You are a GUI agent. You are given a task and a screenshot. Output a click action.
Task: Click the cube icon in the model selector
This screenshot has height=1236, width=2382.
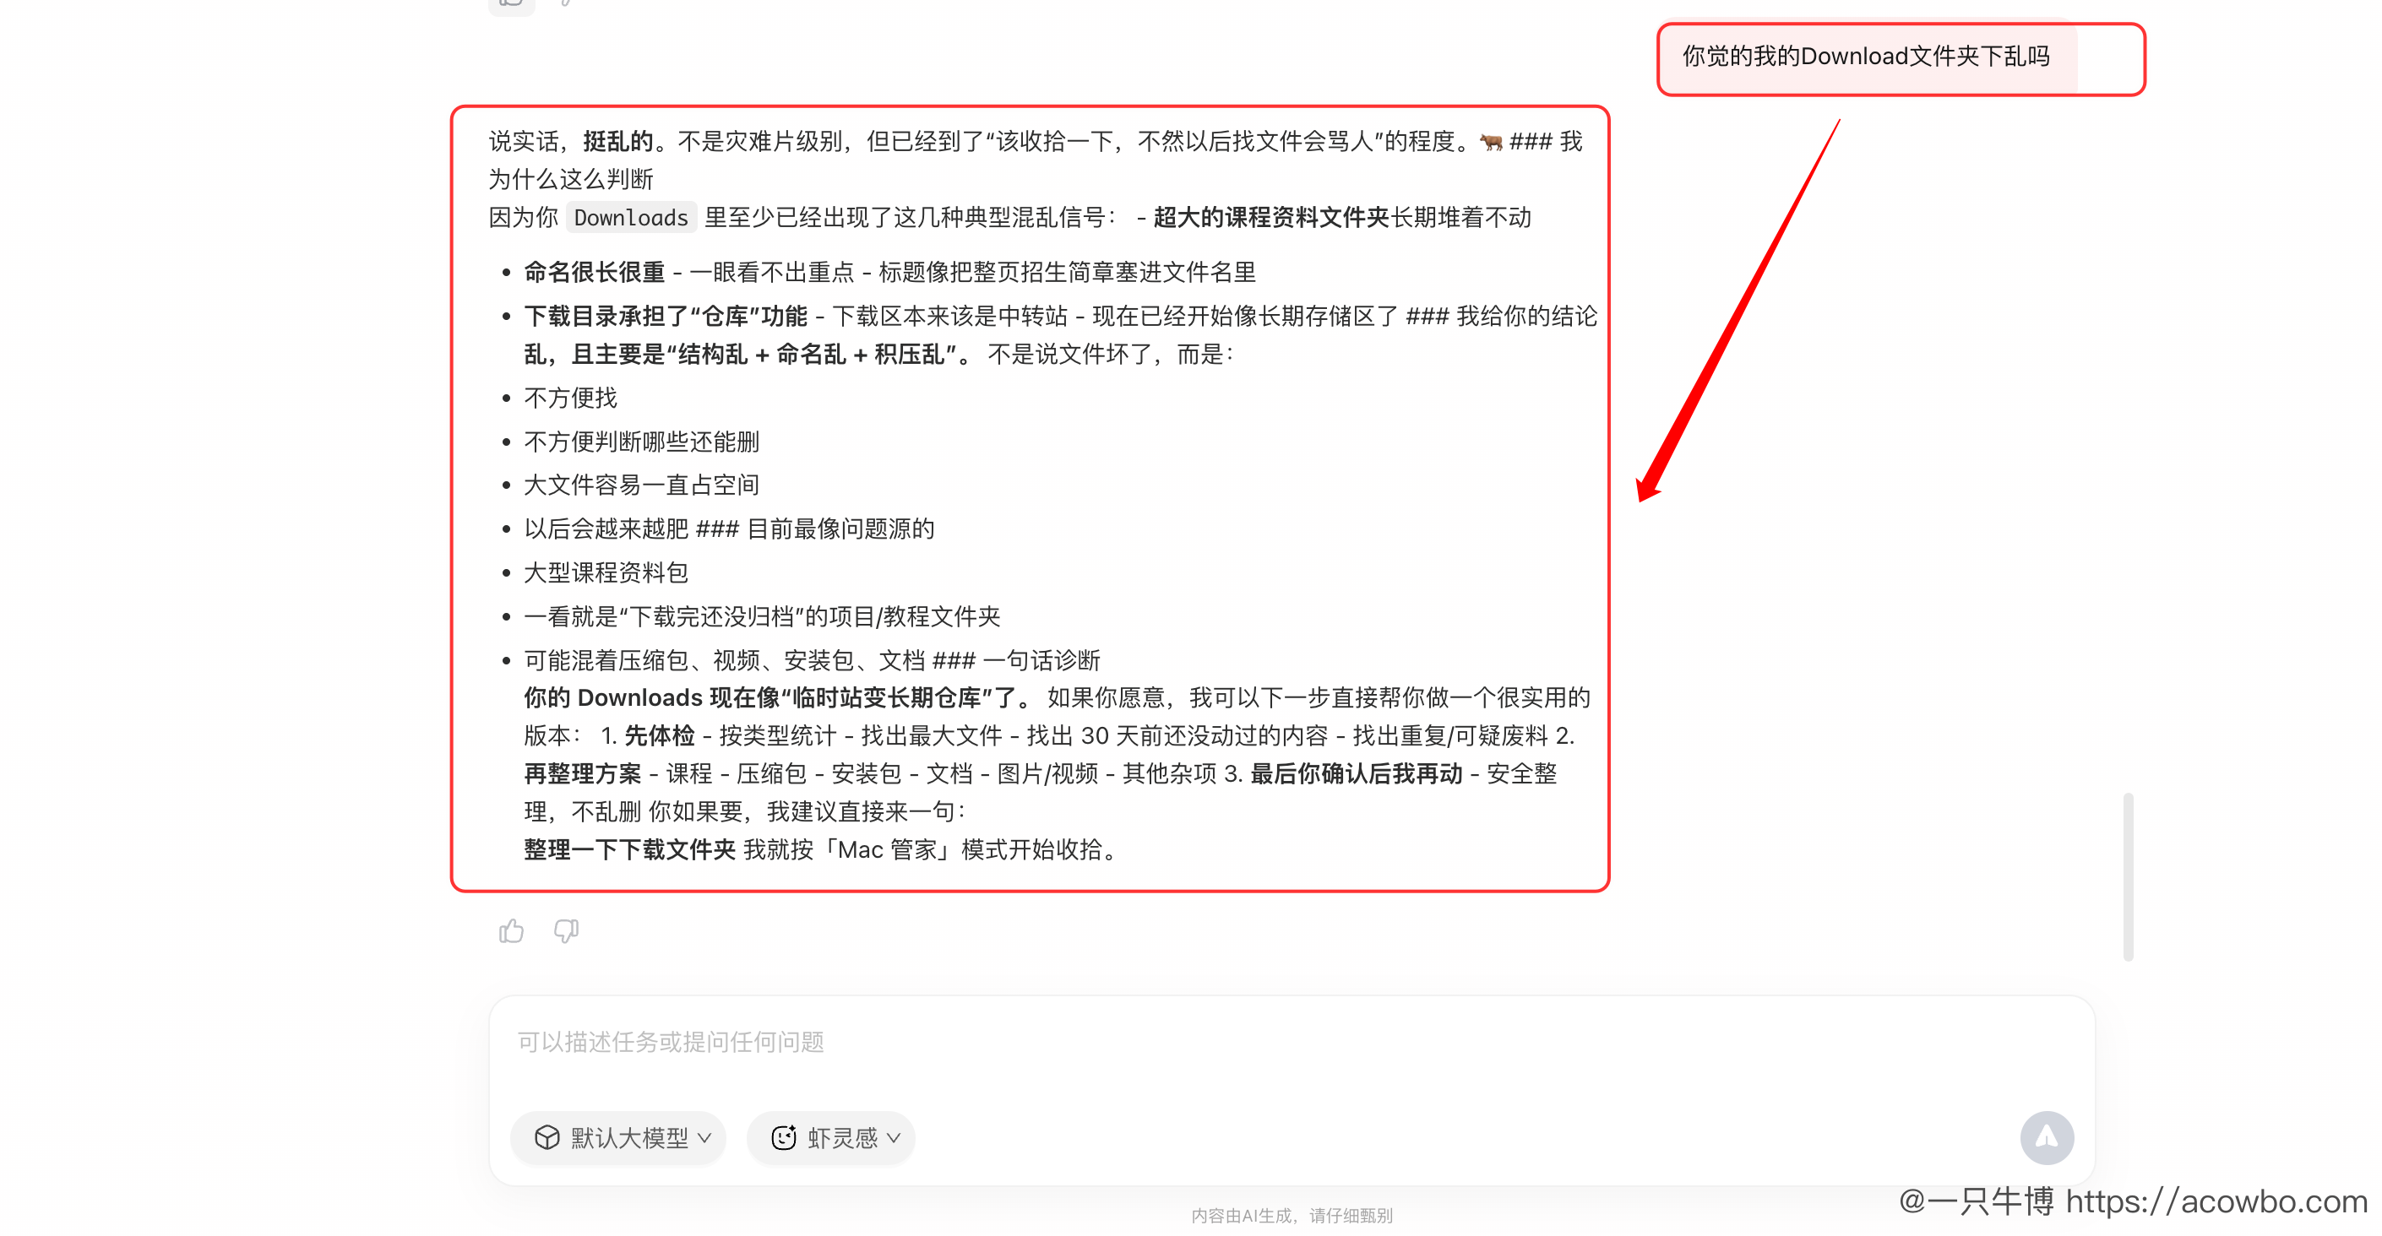(x=547, y=1138)
